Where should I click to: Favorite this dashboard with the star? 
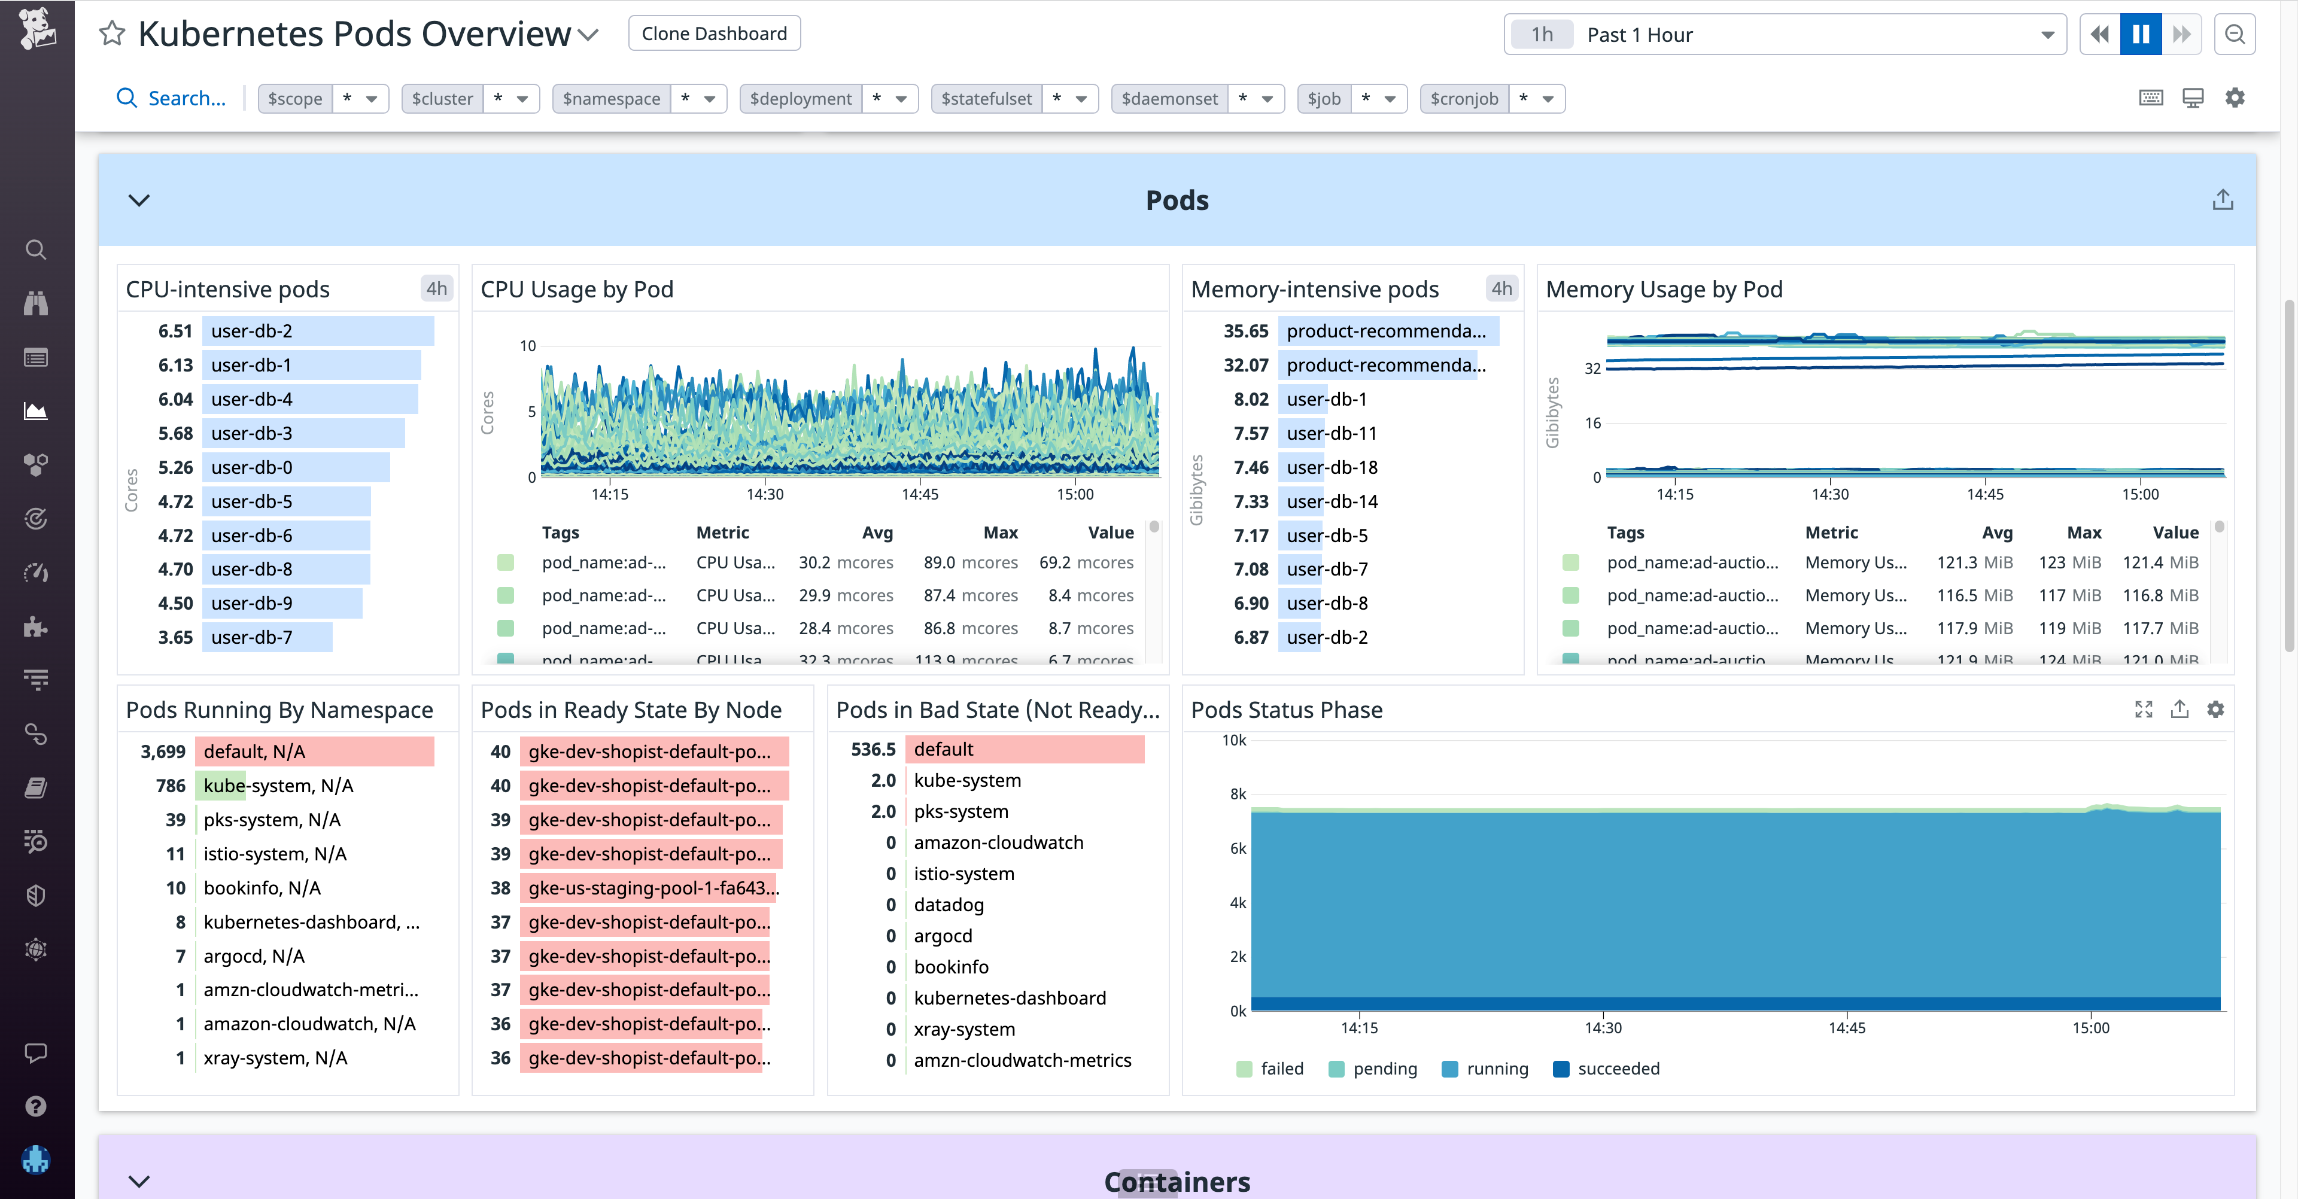[x=111, y=33]
